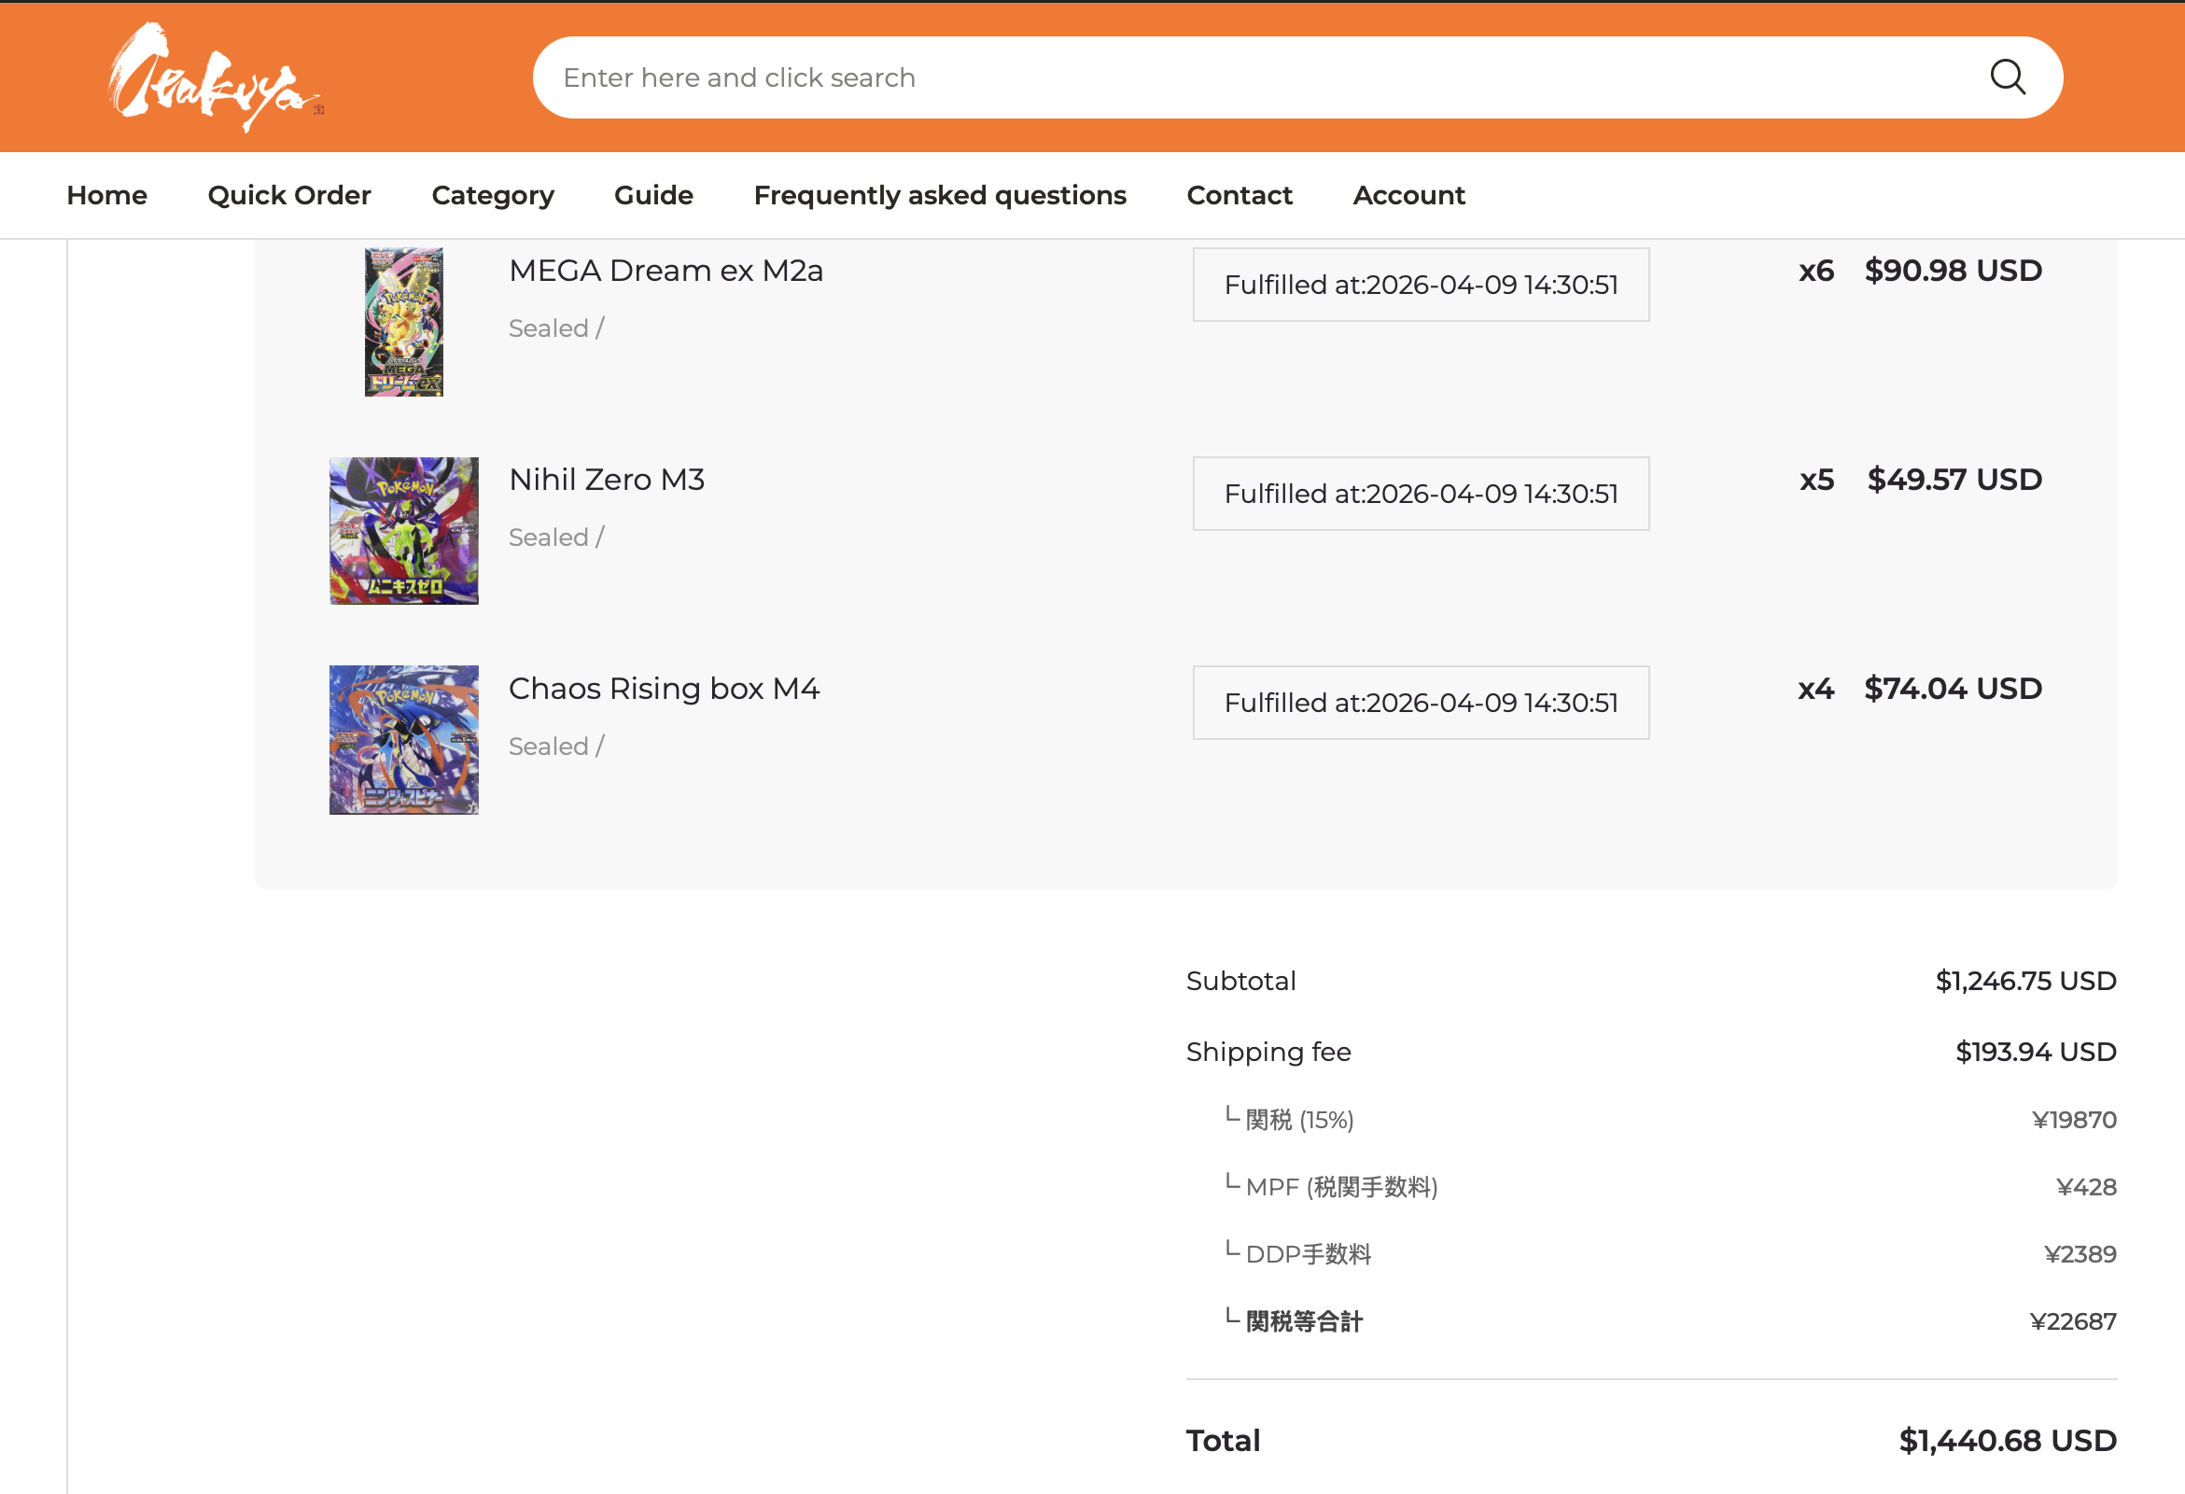The width and height of the screenshot is (2185, 1494).
Task: Click the magnifying glass search icon
Action: click(x=2008, y=77)
